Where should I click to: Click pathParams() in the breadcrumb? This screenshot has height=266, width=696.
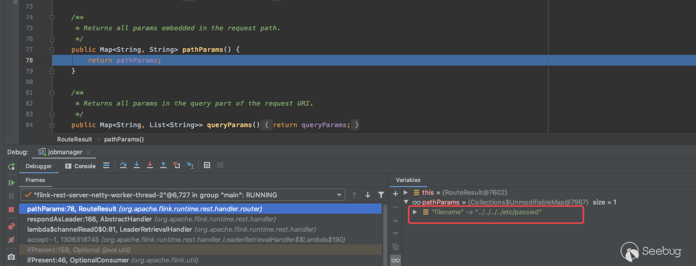[x=124, y=139]
